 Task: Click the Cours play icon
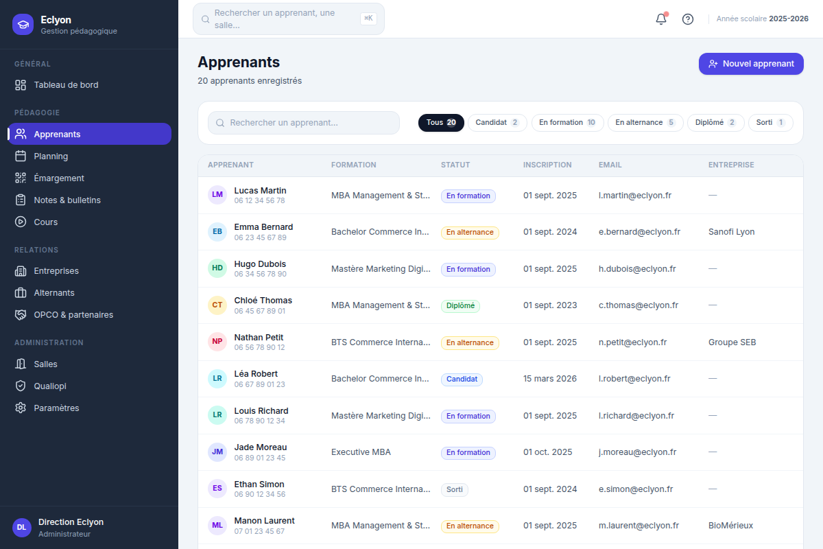[x=21, y=222]
